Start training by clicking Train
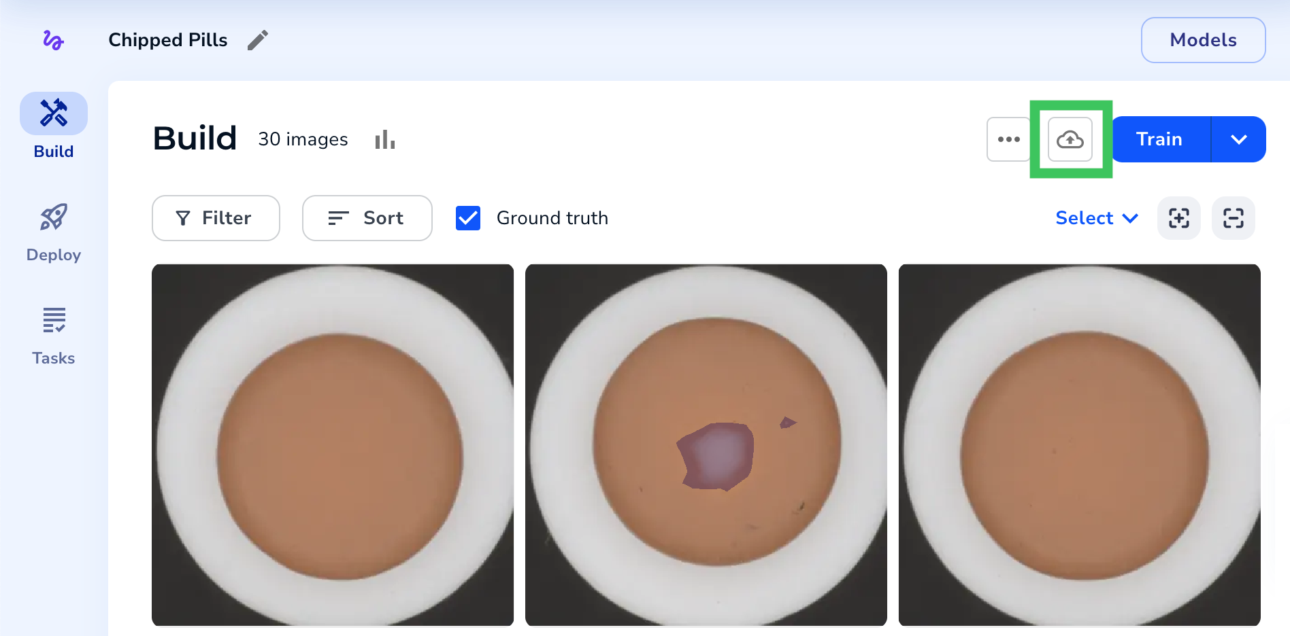 pos(1159,139)
